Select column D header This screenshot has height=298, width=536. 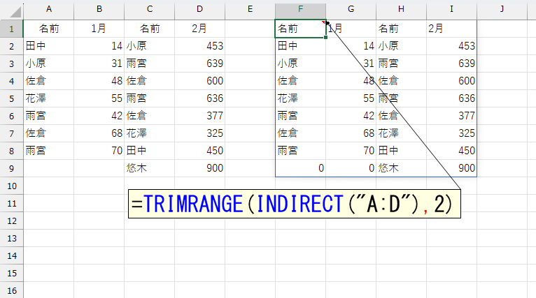[x=199, y=9]
